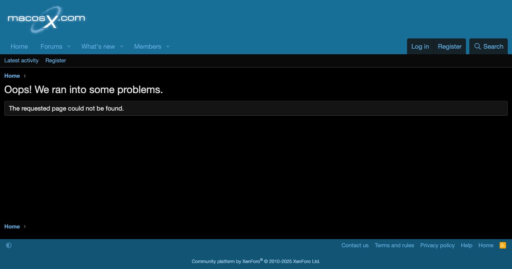
Task: Go to the Home navigation tab
Action: pyautogui.click(x=19, y=47)
